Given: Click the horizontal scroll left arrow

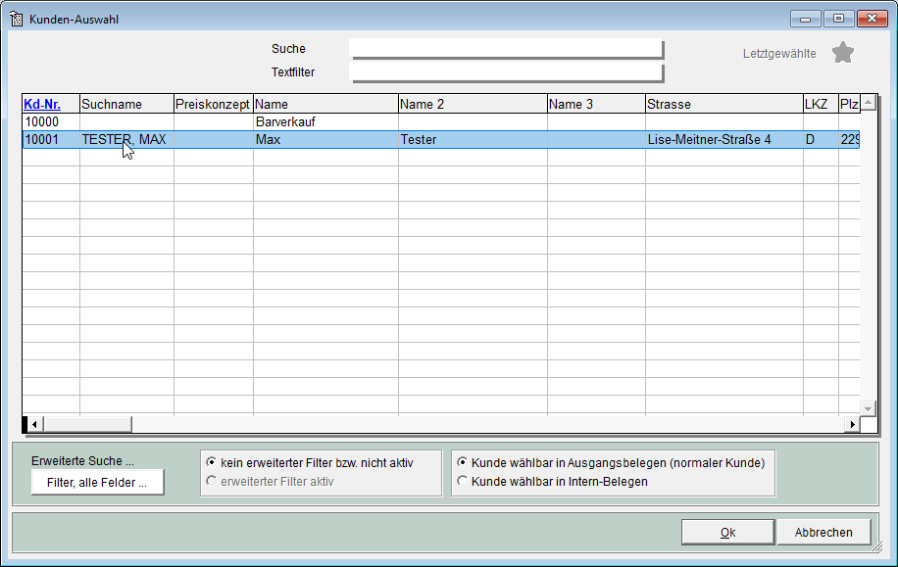Looking at the screenshot, I should coord(34,425).
